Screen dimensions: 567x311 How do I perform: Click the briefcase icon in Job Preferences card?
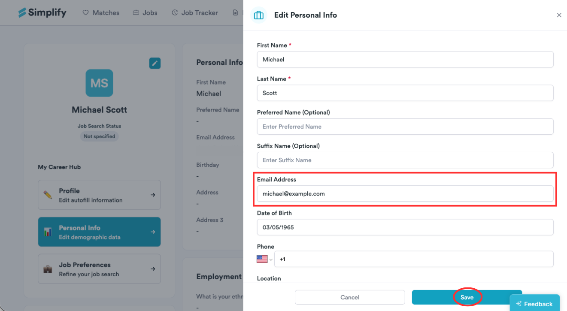pos(48,269)
